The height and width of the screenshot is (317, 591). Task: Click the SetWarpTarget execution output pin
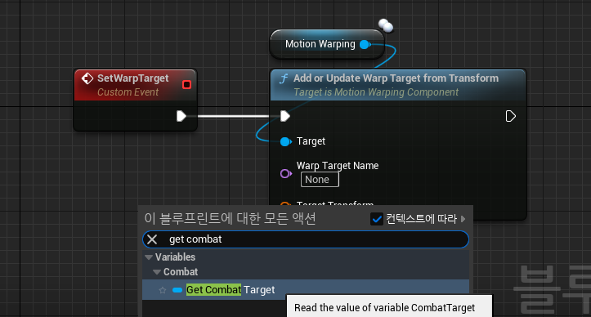181,116
